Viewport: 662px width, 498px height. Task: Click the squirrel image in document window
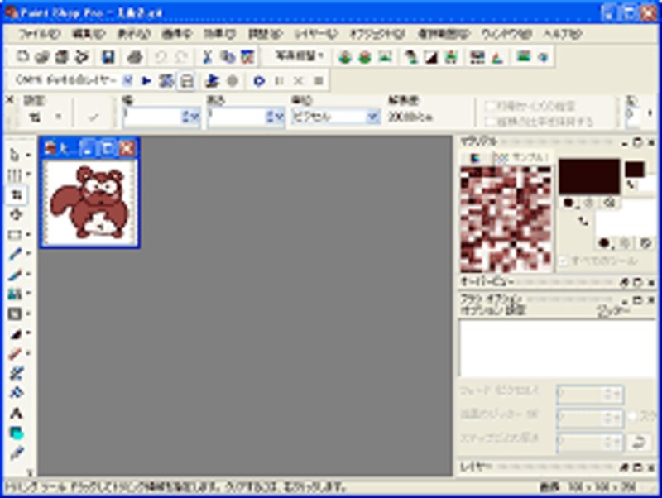click(89, 203)
